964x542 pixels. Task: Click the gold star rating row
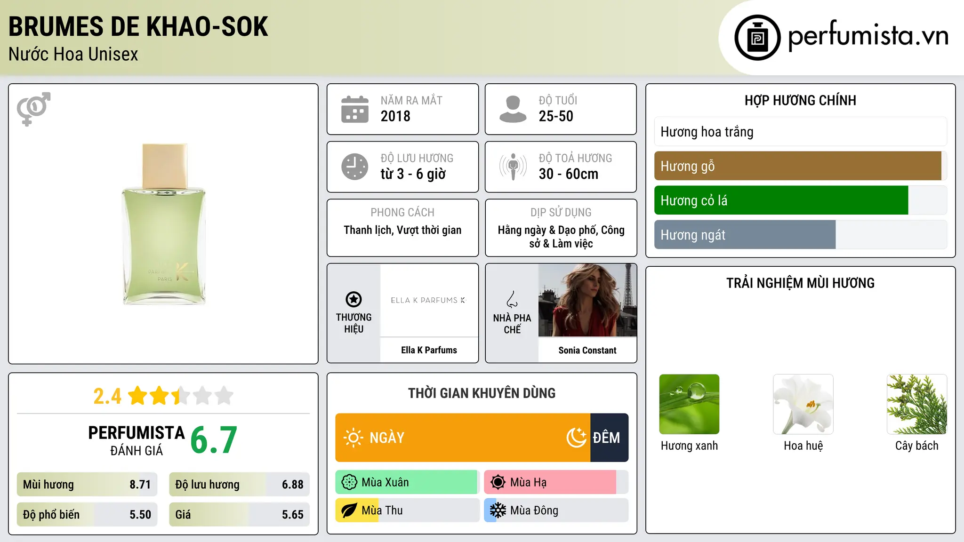pos(181,396)
